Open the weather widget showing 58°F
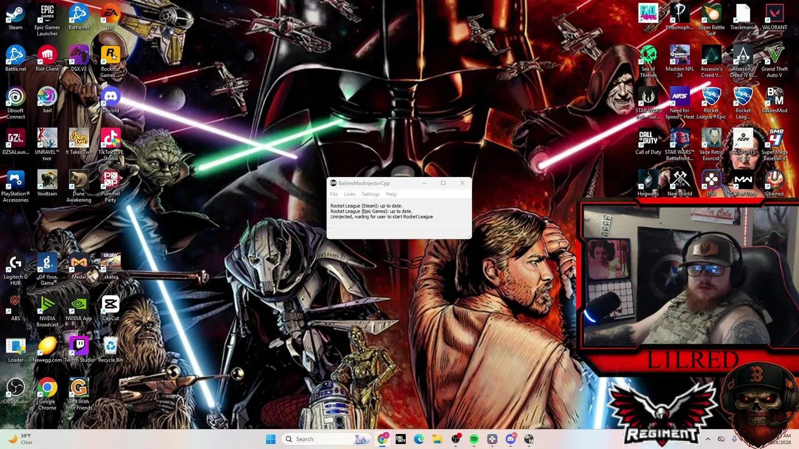The height and width of the screenshot is (449, 799). click(x=20, y=439)
